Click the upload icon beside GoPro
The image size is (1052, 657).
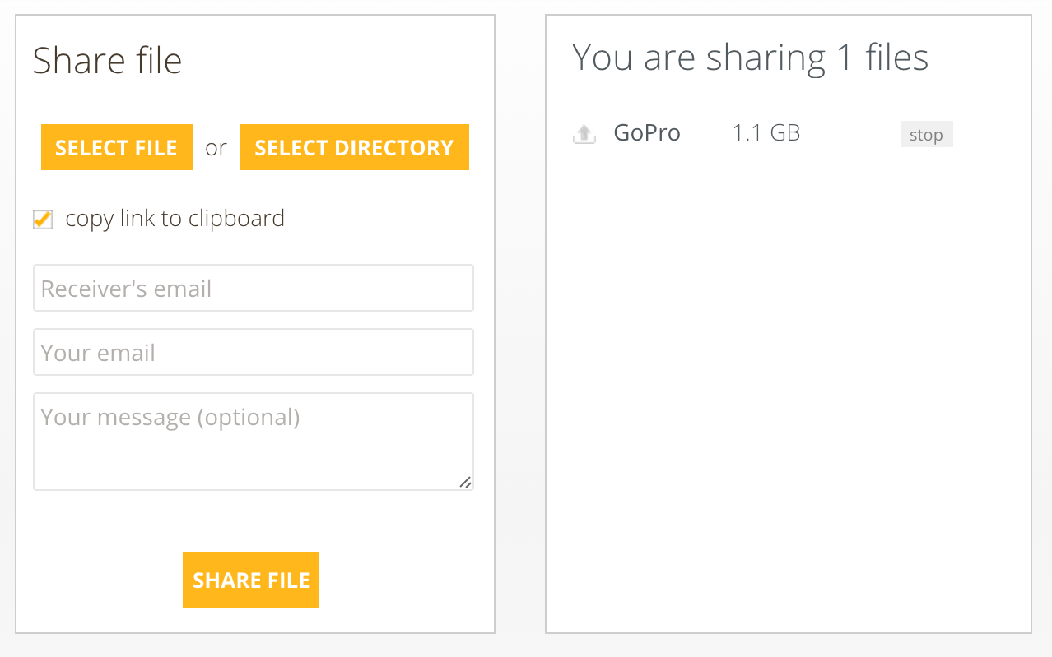584,134
